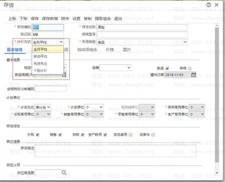
Task: Open calendar icon next to 建档日期
Action: pyautogui.click(x=194, y=75)
